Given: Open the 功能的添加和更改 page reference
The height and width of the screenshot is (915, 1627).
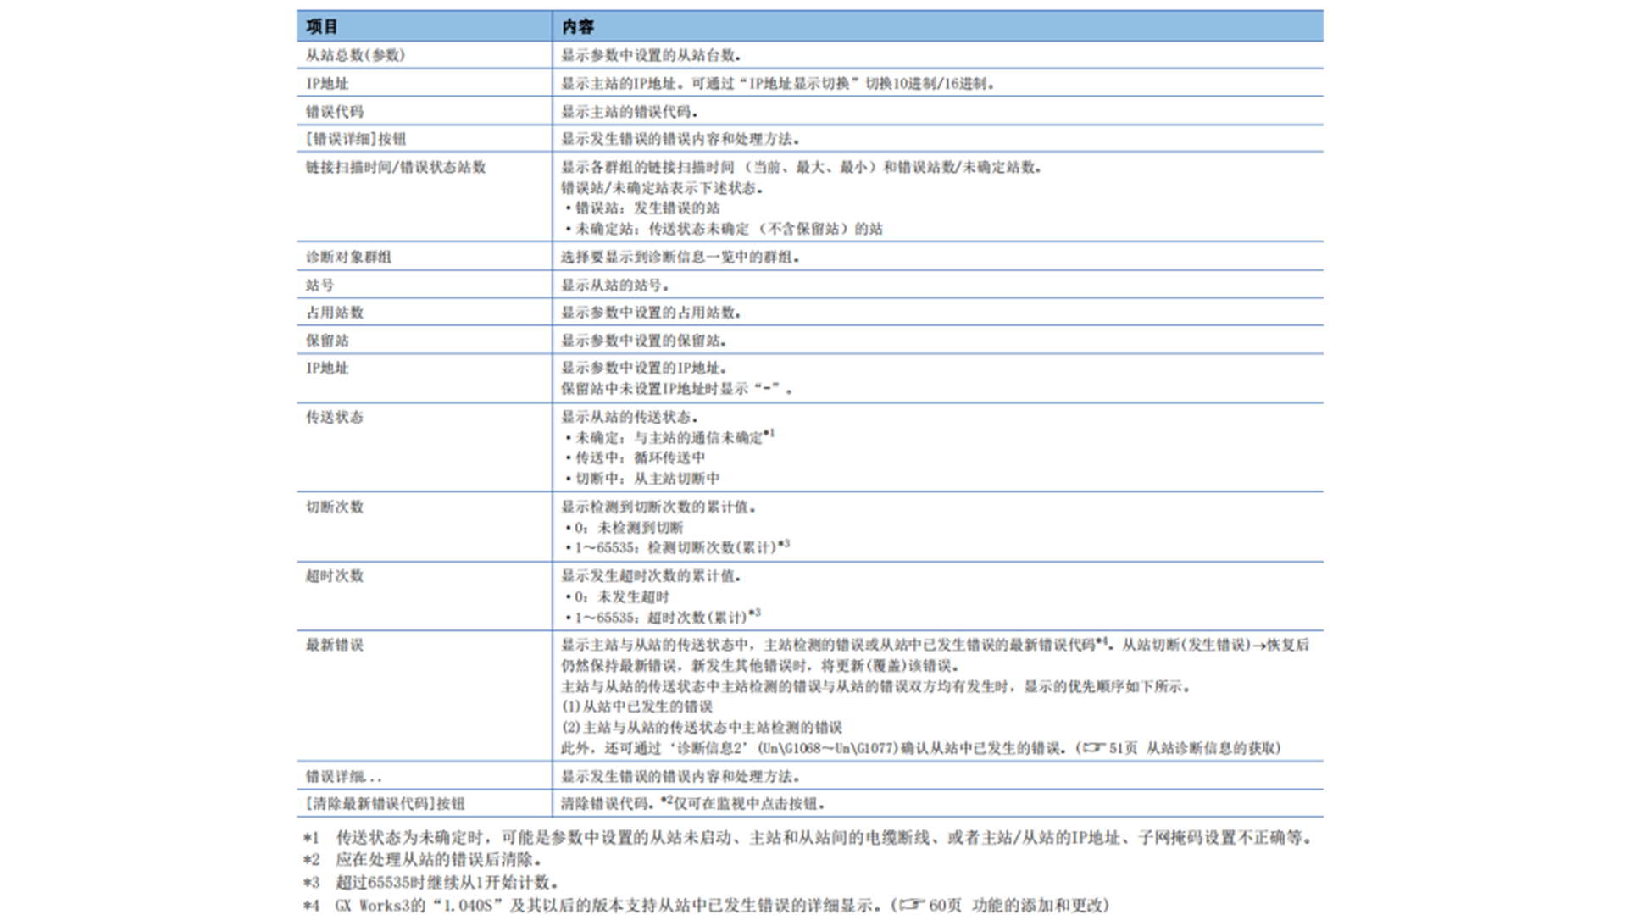Looking at the screenshot, I should (1036, 906).
